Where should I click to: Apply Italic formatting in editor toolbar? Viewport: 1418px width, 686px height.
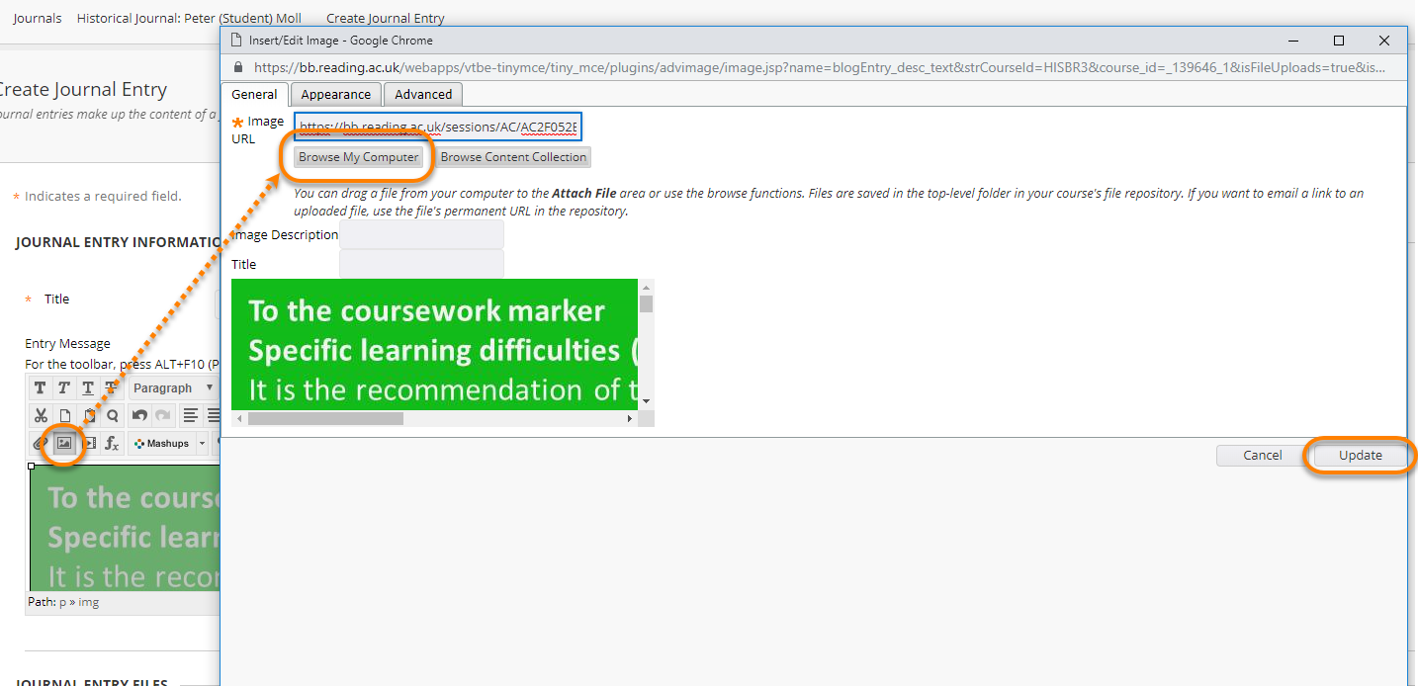pyautogui.click(x=63, y=388)
